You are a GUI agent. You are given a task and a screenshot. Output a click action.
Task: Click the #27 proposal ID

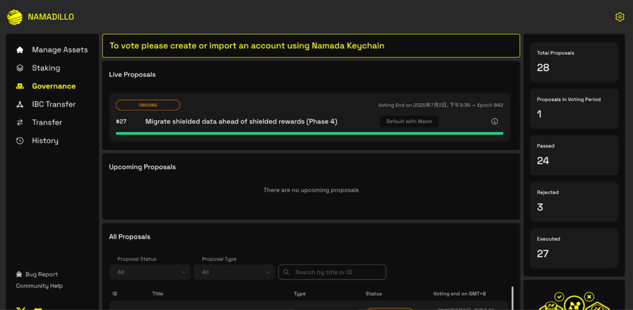pos(121,121)
